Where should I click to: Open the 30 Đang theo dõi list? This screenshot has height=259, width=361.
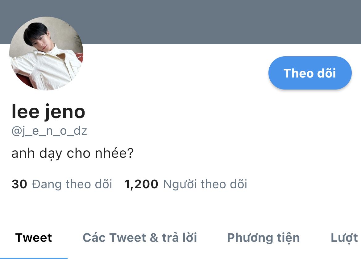[62, 184]
